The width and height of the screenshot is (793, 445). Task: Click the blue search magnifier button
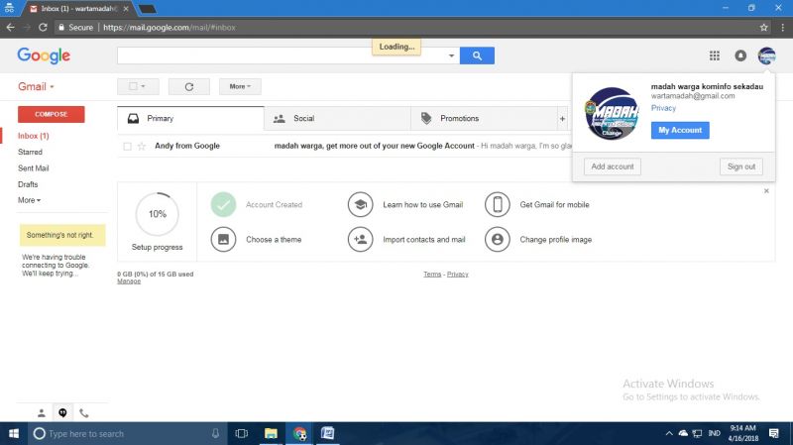(477, 56)
